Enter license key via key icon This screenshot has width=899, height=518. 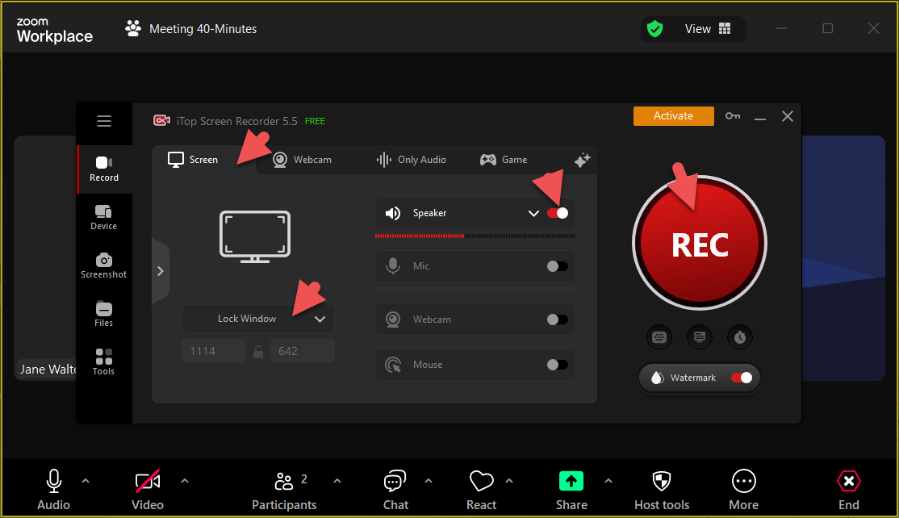[x=733, y=115]
